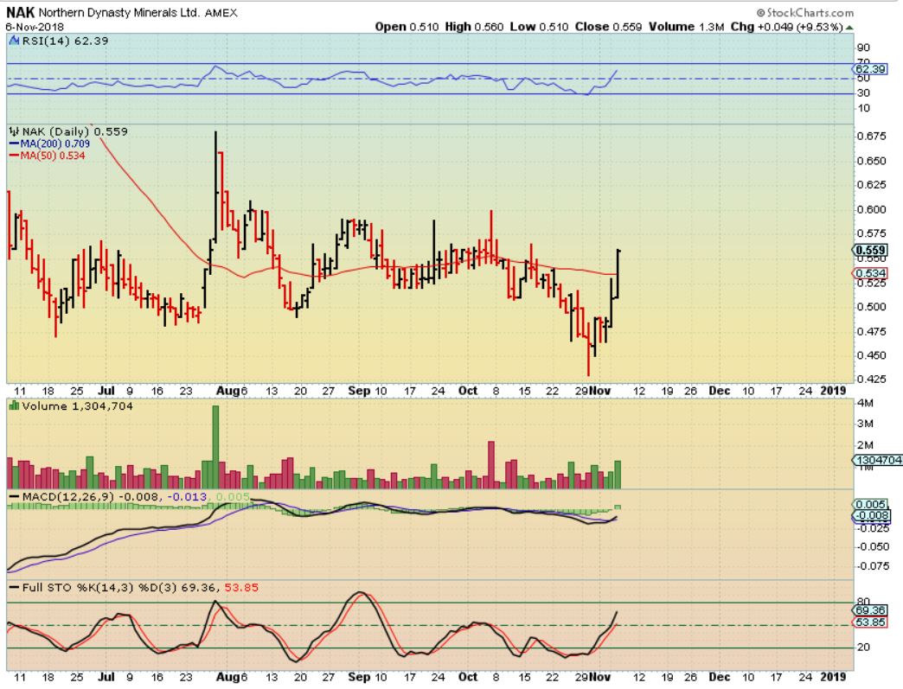The height and width of the screenshot is (689, 903).
Task: Click the 2019 label on price axis
Action: (833, 391)
